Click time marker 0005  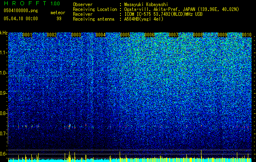click(x=125, y=35)
